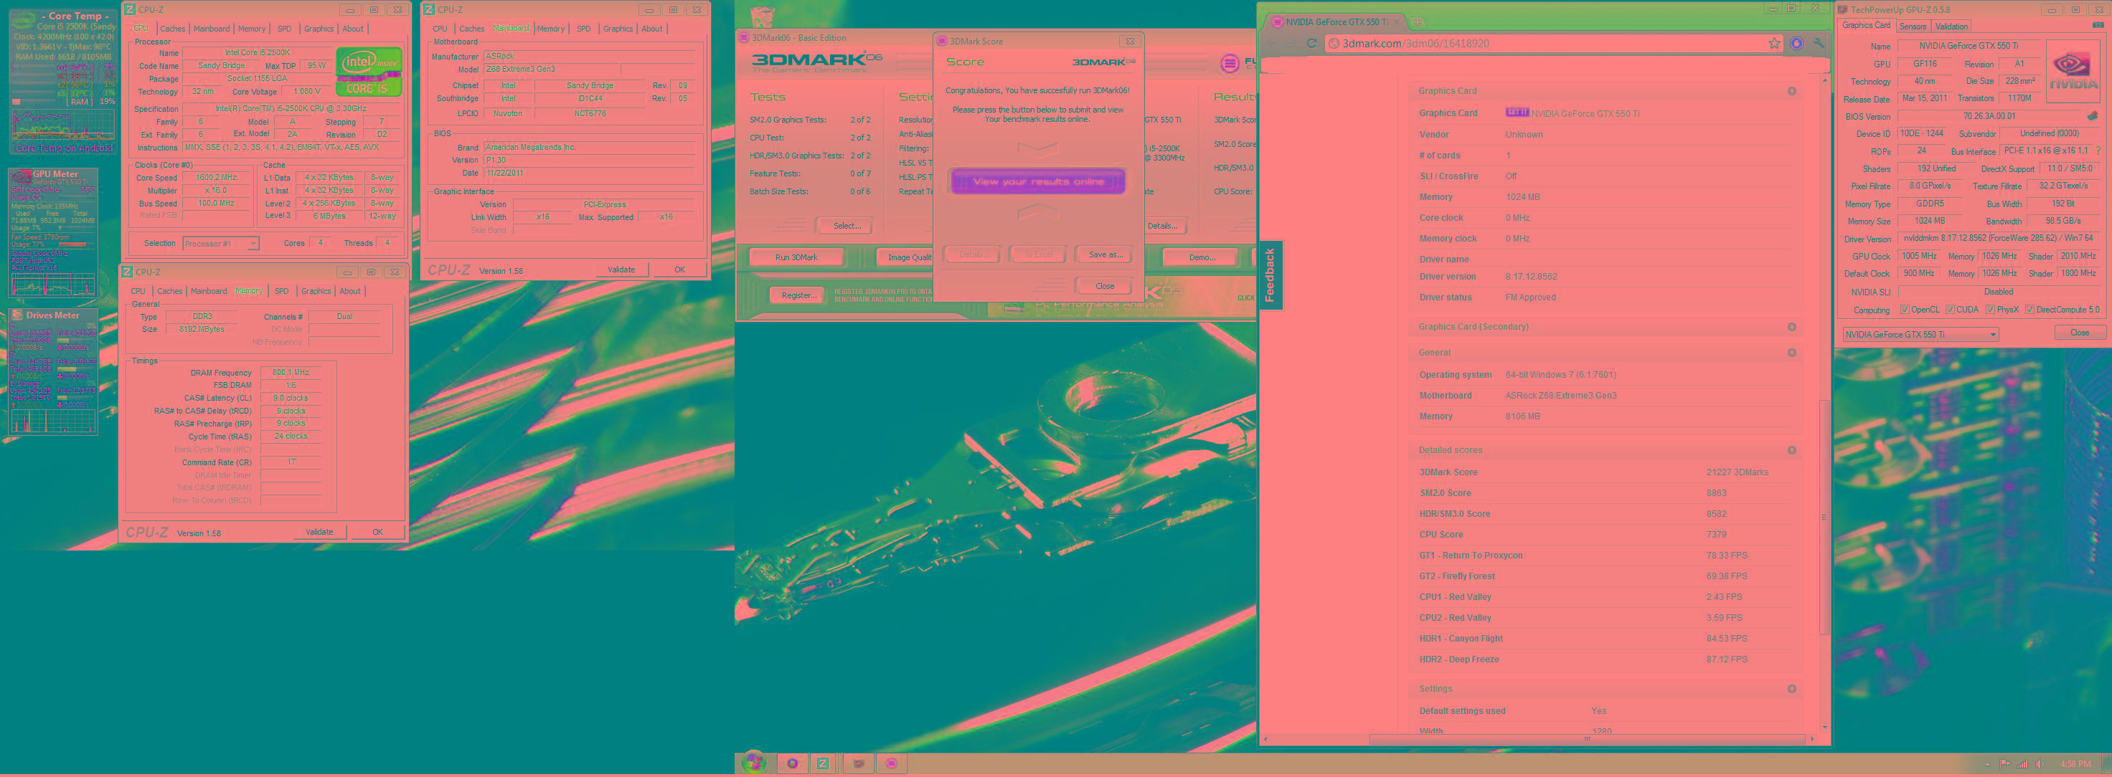Click browser horizontal scrollbar thumb
Image resolution: width=2112 pixels, height=777 pixels.
point(1586,739)
